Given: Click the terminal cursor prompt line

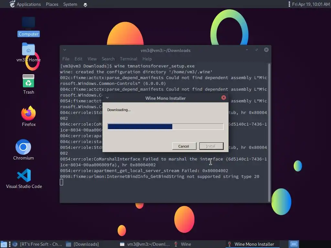Looking at the screenshot, I should click(x=61, y=182).
